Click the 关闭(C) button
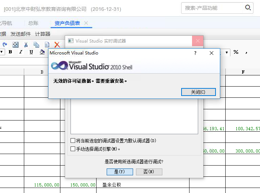260x193 pixels. (x=198, y=92)
